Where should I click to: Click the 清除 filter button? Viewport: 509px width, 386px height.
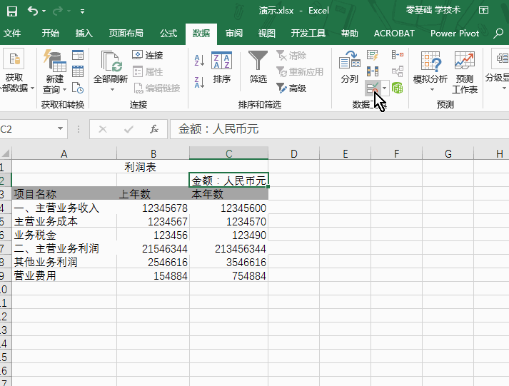[291, 55]
